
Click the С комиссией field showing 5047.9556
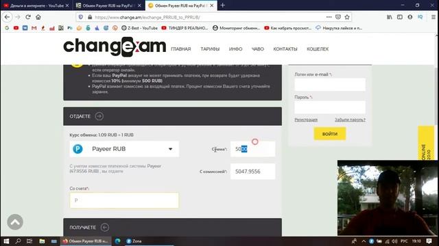tap(252, 172)
